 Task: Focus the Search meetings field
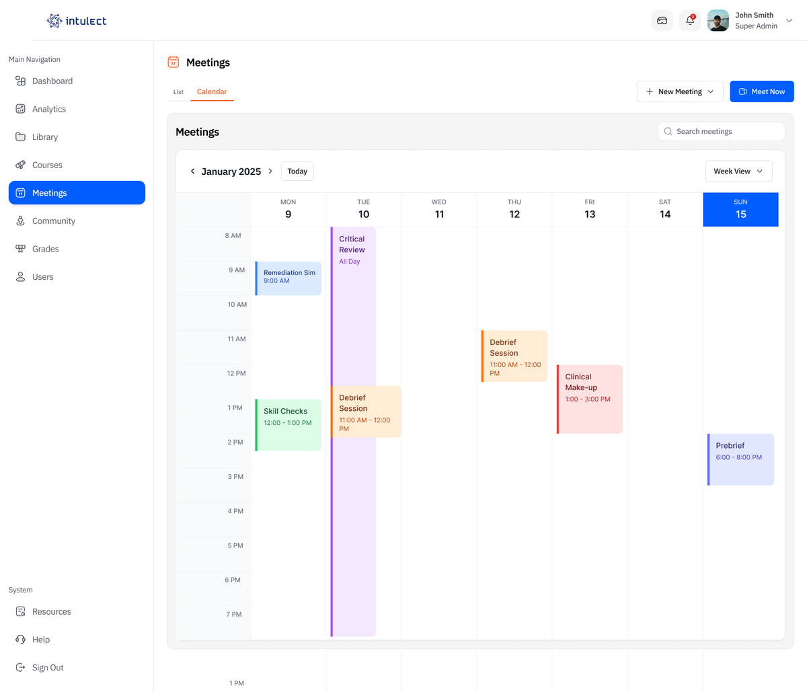click(721, 131)
